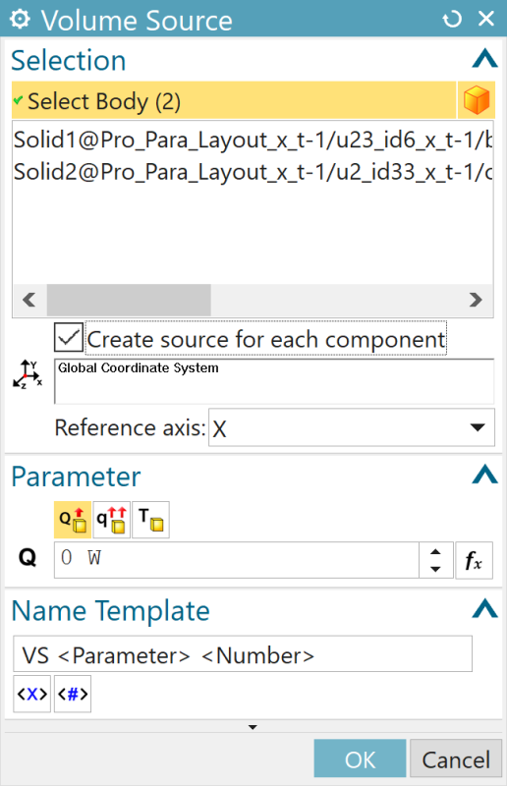Click the OK button
Image resolution: width=507 pixels, height=786 pixels.
(x=360, y=758)
